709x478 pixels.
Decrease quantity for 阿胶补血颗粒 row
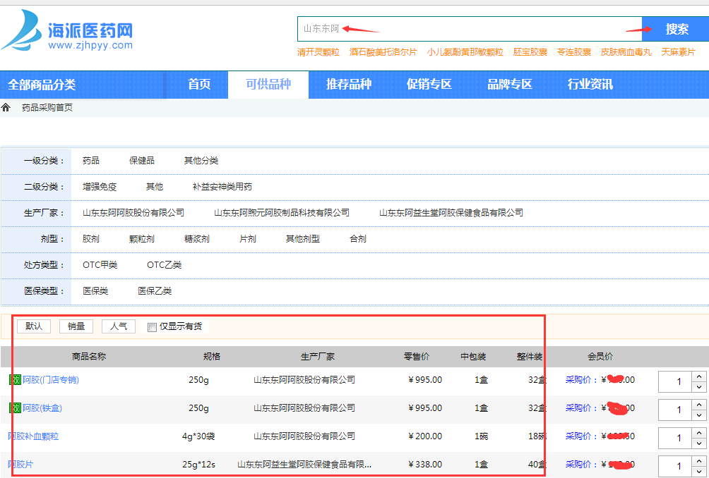[699, 443]
